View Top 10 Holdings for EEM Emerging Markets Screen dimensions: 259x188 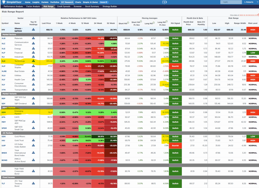tap(33, 112)
